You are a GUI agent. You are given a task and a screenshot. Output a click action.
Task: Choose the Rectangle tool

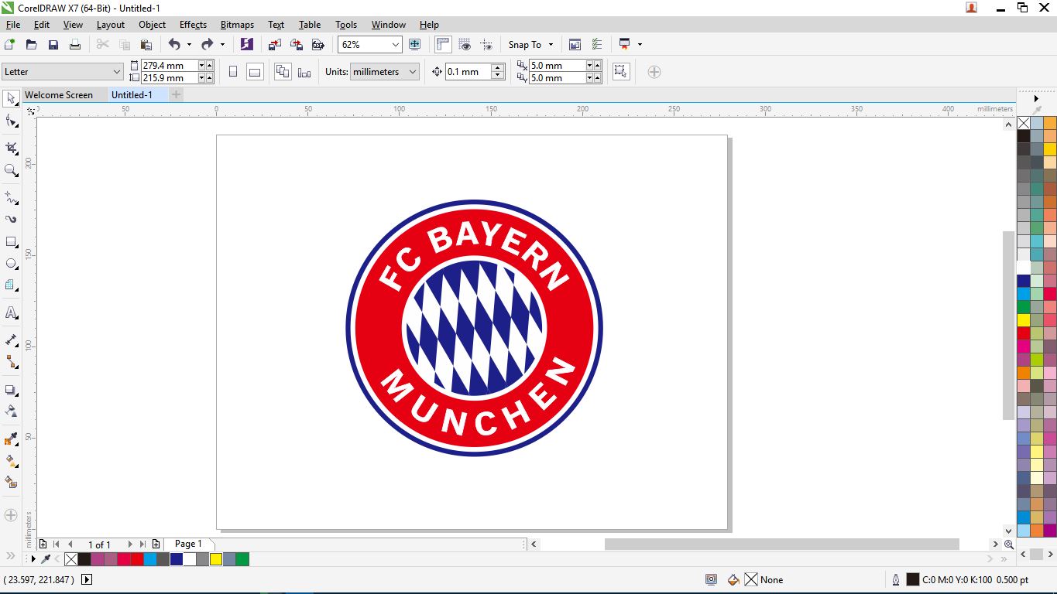coord(11,242)
